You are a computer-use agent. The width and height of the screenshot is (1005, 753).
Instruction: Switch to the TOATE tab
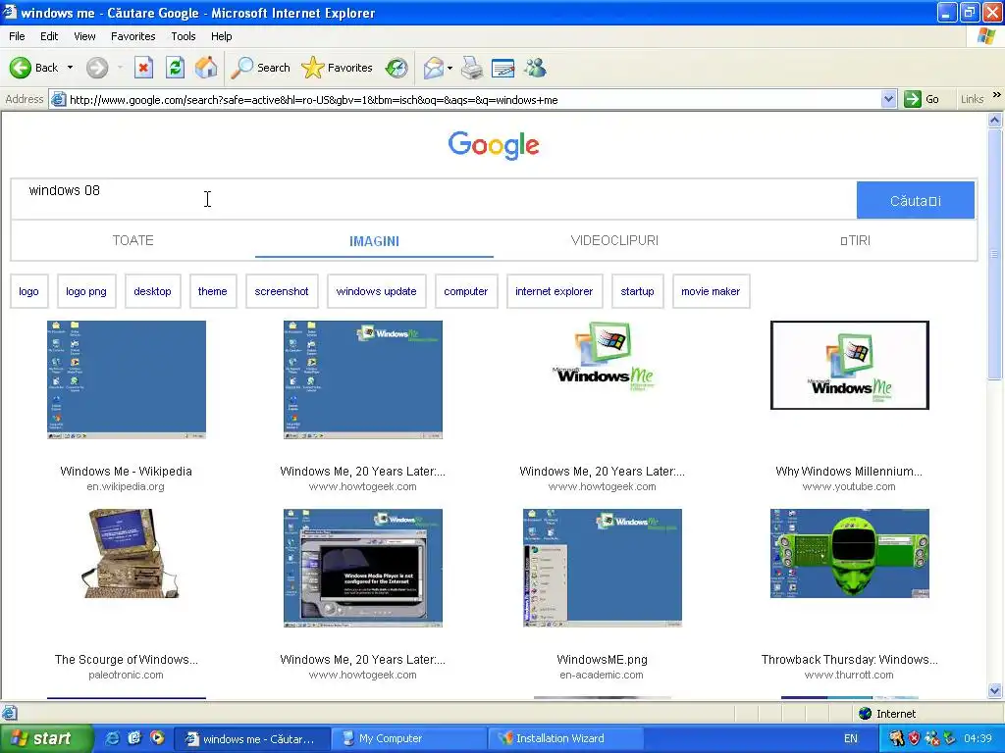[x=132, y=241]
